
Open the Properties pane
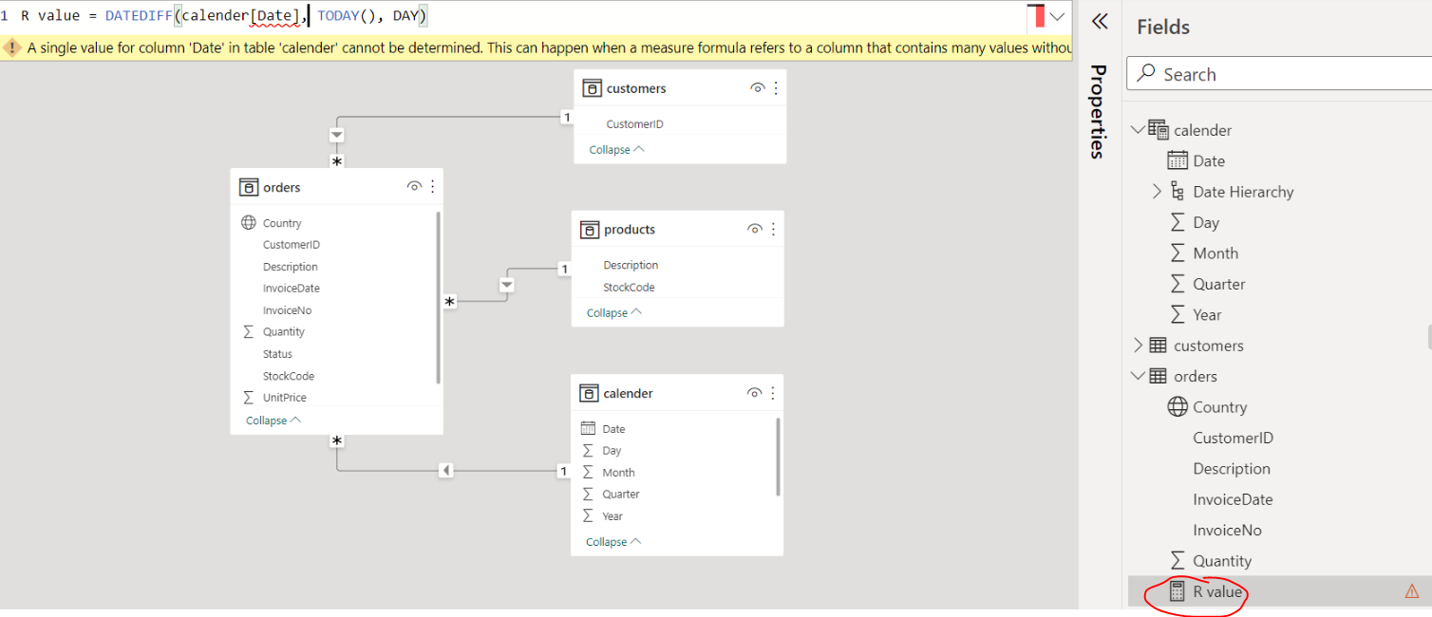[x=1099, y=111]
